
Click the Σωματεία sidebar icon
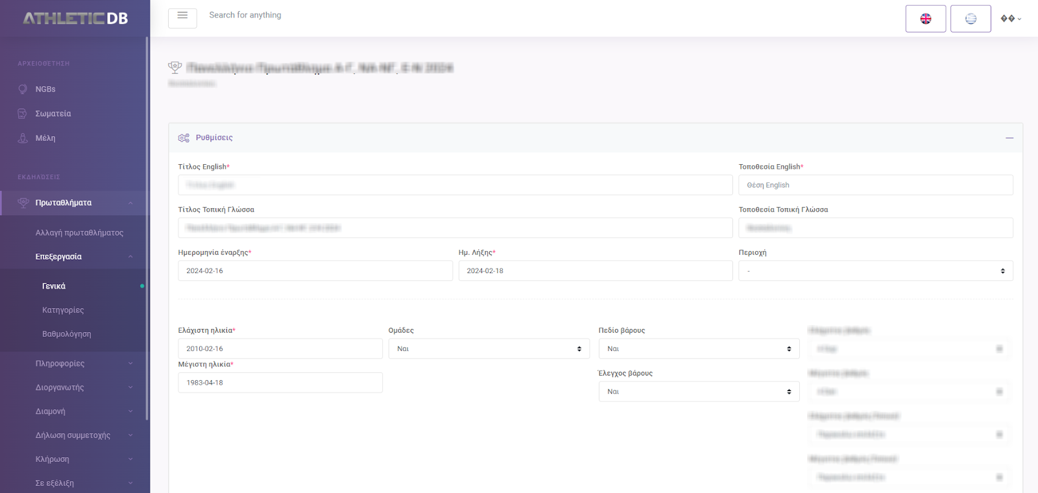click(x=23, y=114)
